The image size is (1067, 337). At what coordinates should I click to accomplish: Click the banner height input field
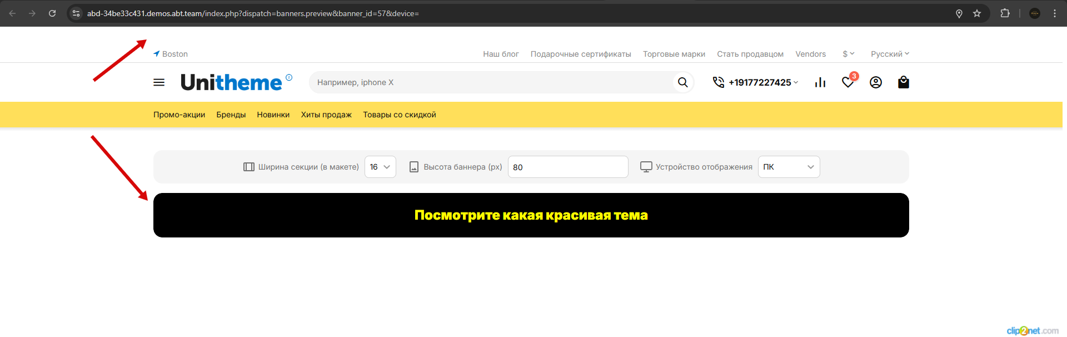click(x=567, y=167)
